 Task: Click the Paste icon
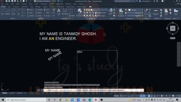(166, 11)
